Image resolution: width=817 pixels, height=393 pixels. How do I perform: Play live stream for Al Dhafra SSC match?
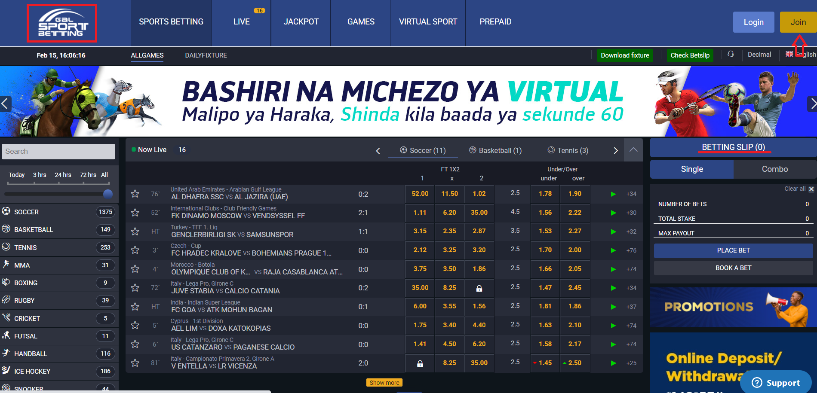614,194
